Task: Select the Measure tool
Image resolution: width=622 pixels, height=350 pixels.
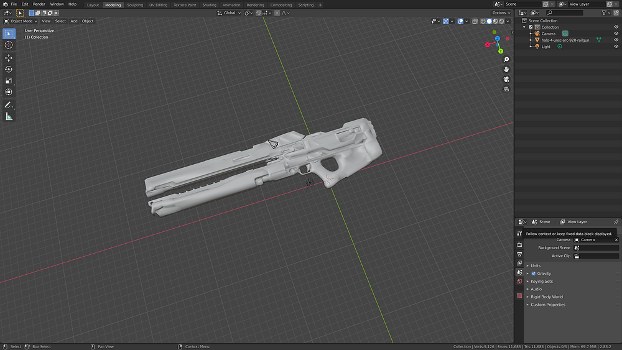Action: (9, 116)
